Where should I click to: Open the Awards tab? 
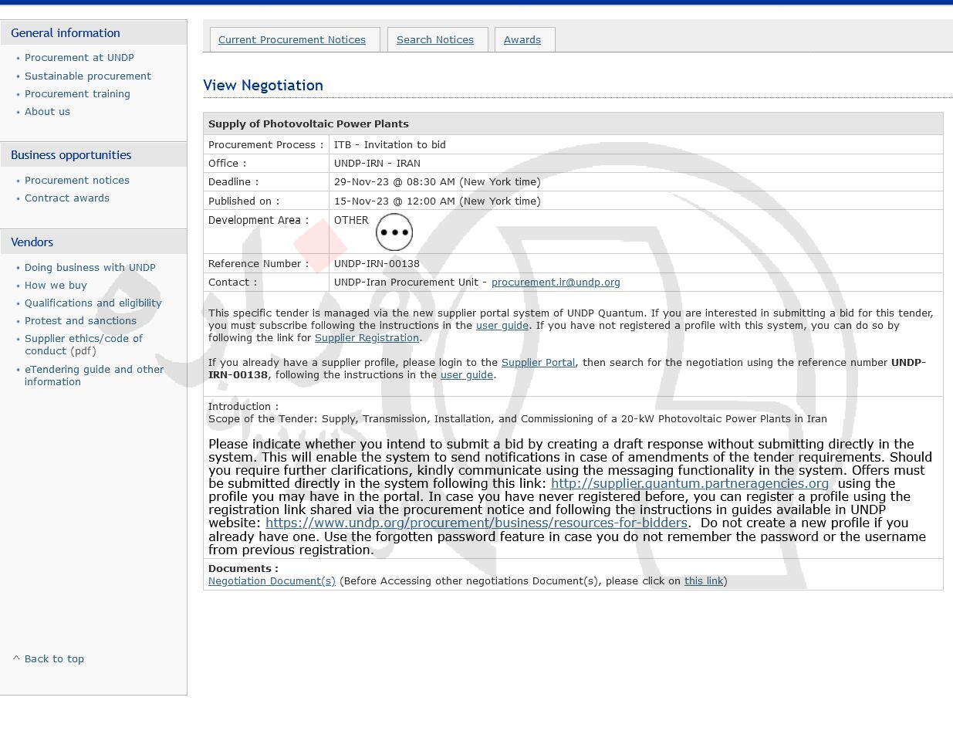522,40
